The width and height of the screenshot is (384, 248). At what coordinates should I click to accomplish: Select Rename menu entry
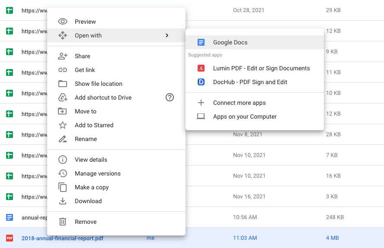point(116,139)
